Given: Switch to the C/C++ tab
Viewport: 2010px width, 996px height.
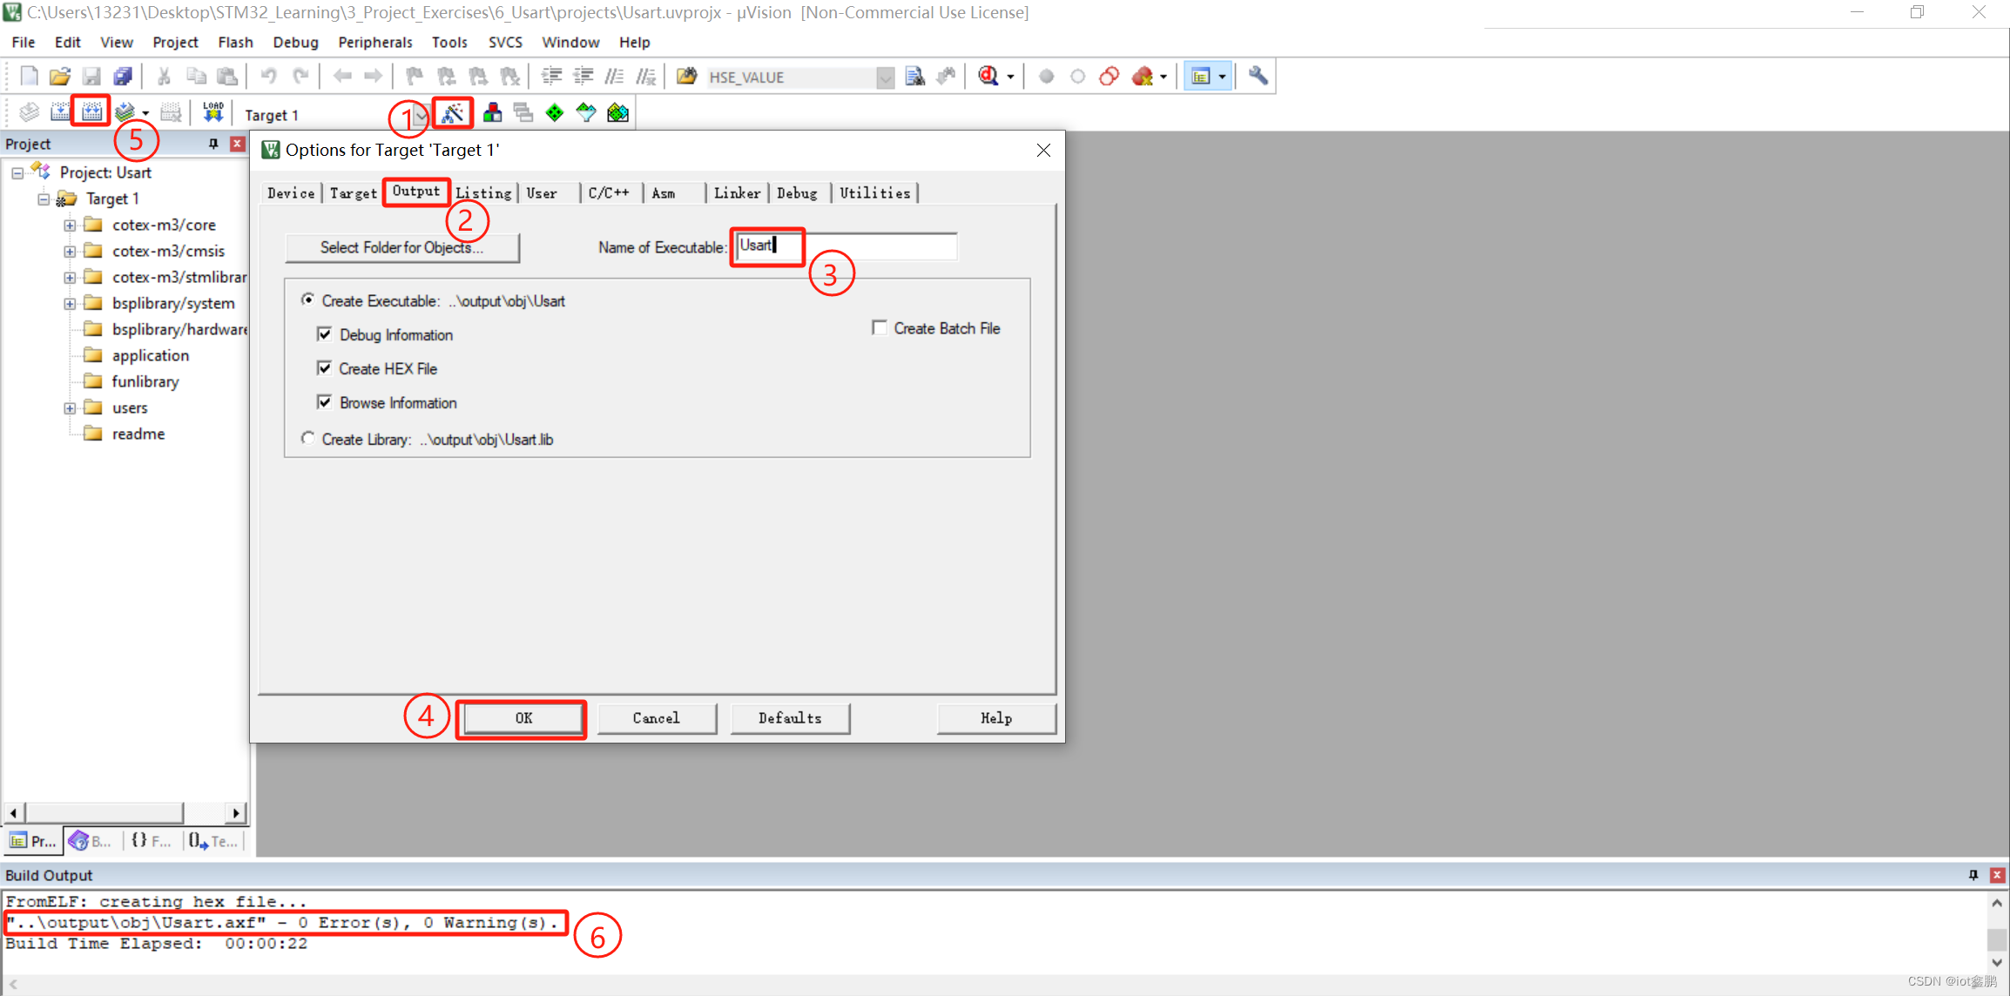Looking at the screenshot, I should click(x=609, y=193).
